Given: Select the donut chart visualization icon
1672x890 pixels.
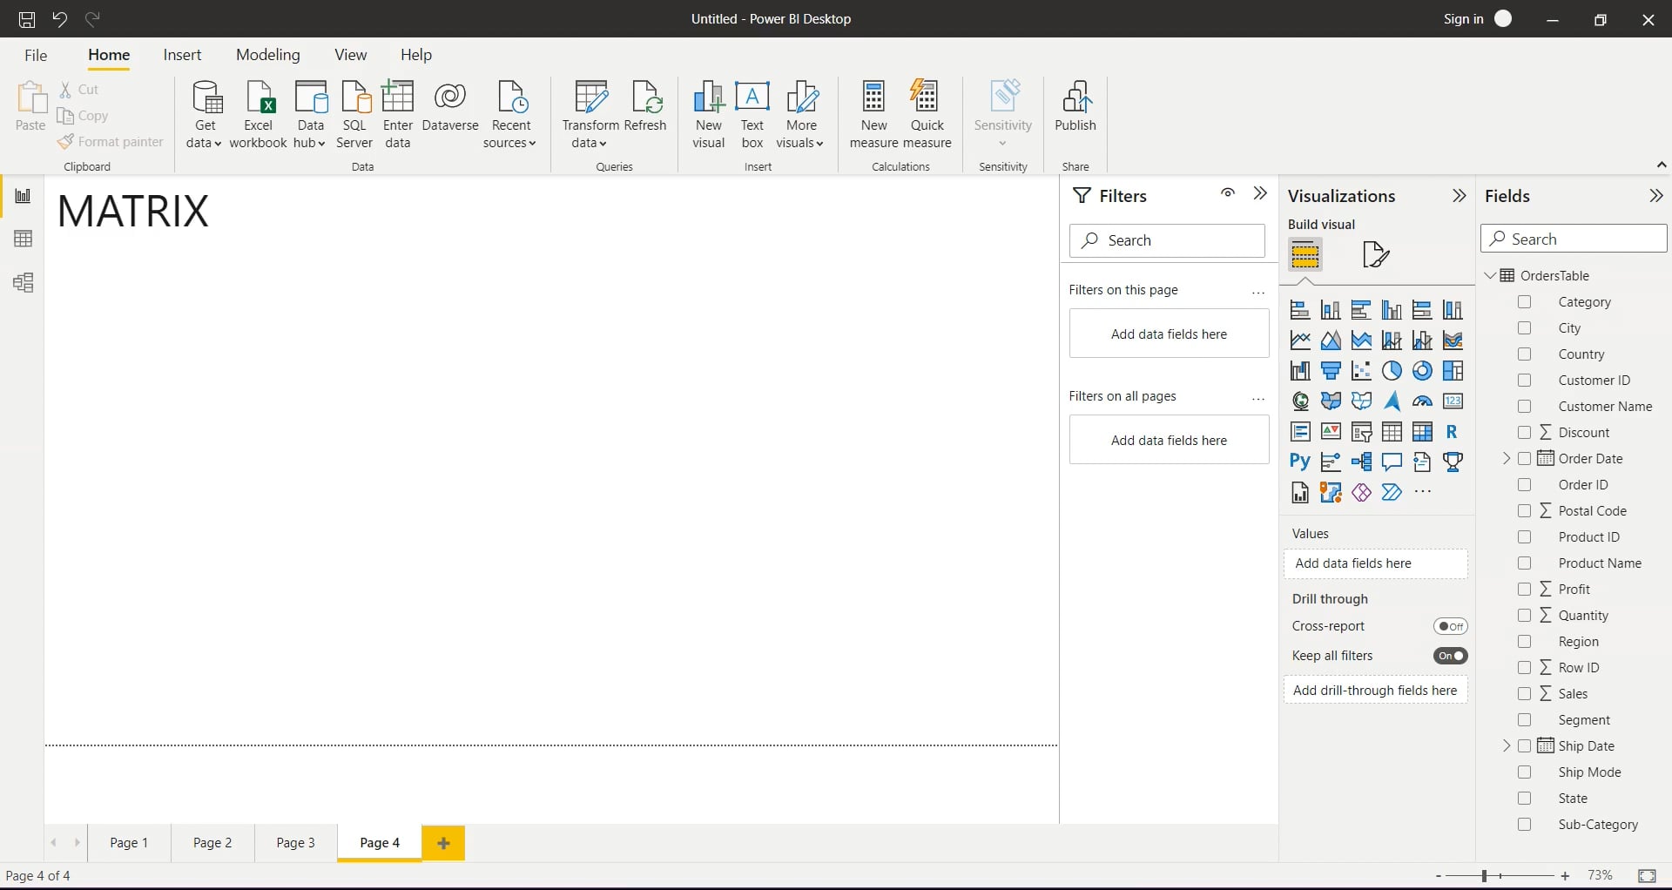Looking at the screenshot, I should pos(1422,371).
